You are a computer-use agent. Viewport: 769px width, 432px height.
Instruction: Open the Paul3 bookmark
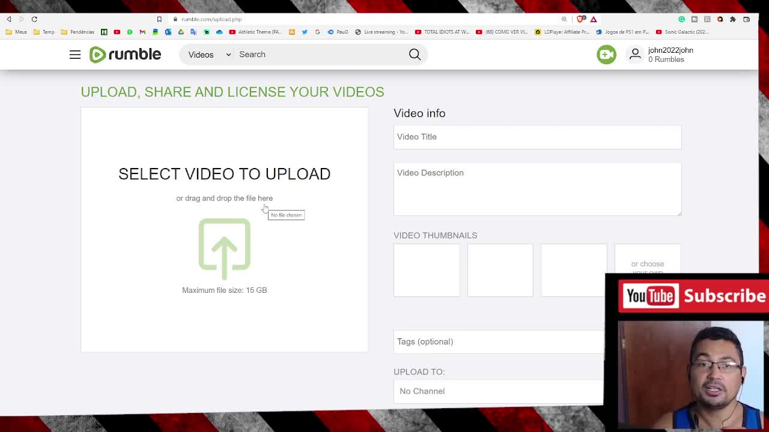(338, 32)
